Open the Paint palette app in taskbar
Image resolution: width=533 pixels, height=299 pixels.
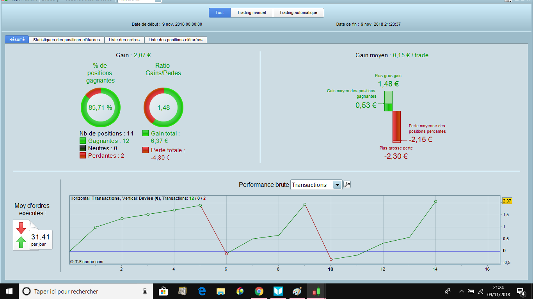point(297,291)
